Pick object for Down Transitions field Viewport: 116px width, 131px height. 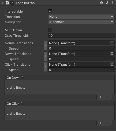pos(112,54)
